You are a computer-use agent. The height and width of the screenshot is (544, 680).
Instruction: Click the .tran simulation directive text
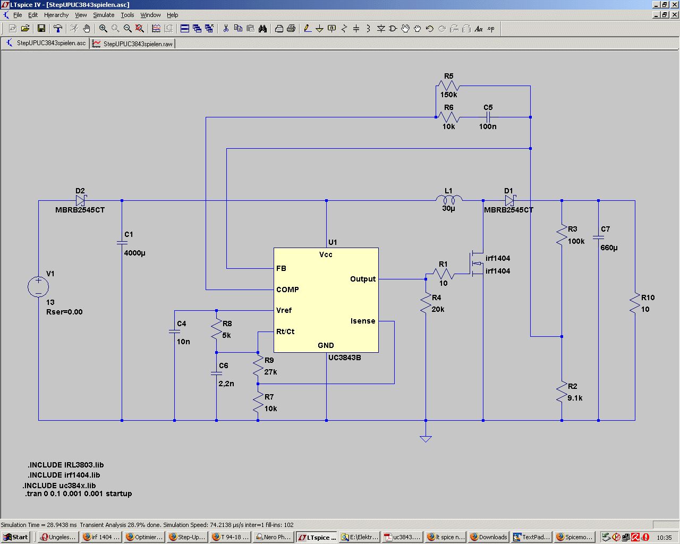point(79,494)
